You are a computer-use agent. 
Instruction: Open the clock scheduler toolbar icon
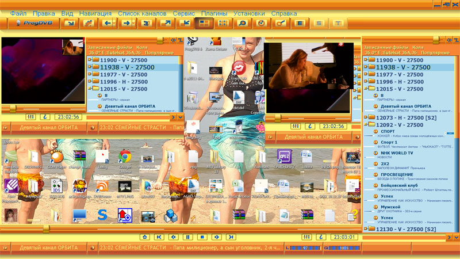click(262, 23)
